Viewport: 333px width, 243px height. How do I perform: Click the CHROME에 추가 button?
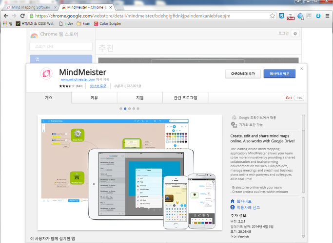[243, 74]
